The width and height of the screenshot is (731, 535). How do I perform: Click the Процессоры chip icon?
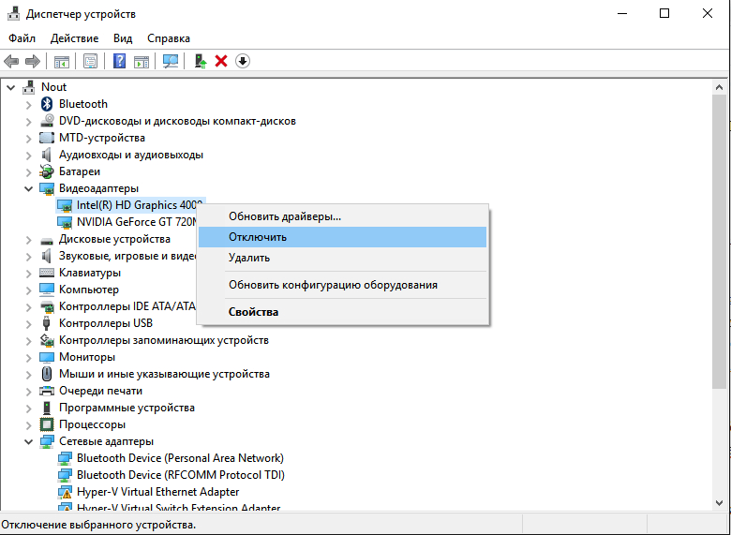[47, 424]
